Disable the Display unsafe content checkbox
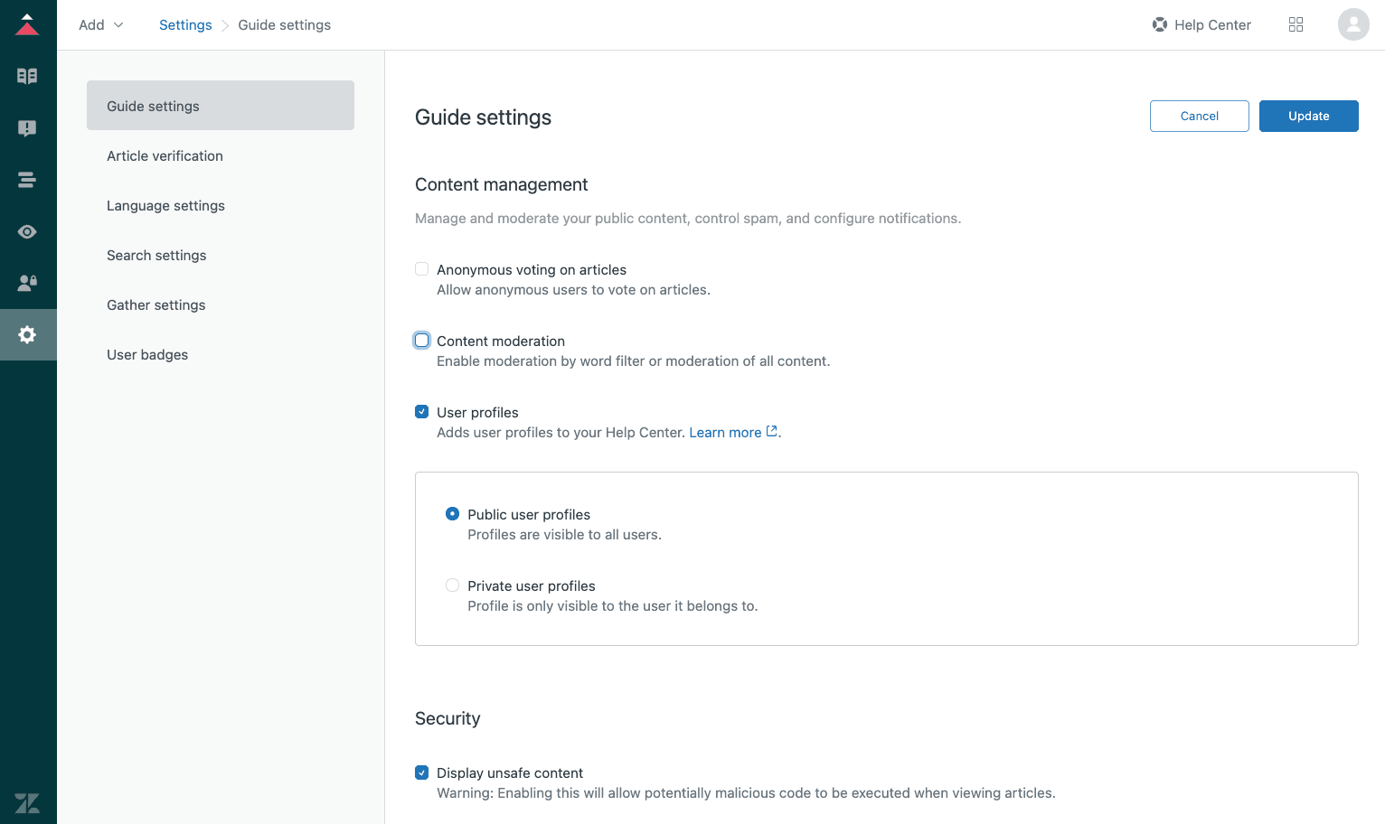1385x824 pixels. click(421, 772)
